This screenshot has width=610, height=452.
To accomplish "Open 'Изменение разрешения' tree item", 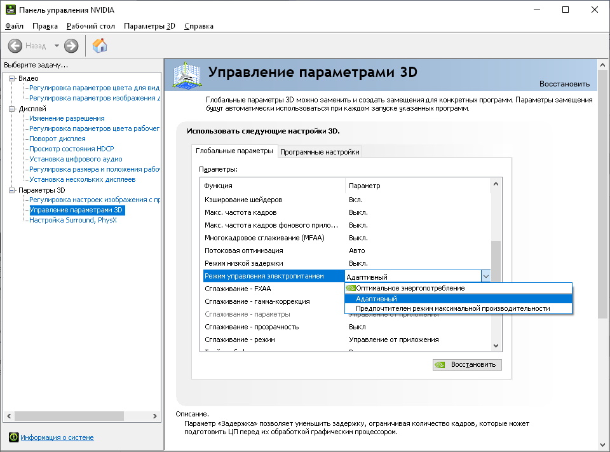I will point(67,118).
